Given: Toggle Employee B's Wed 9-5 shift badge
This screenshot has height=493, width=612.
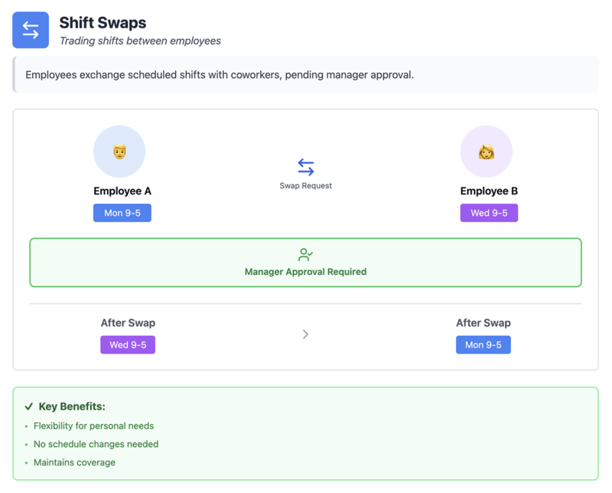Looking at the screenshot, I should [488, 213].
